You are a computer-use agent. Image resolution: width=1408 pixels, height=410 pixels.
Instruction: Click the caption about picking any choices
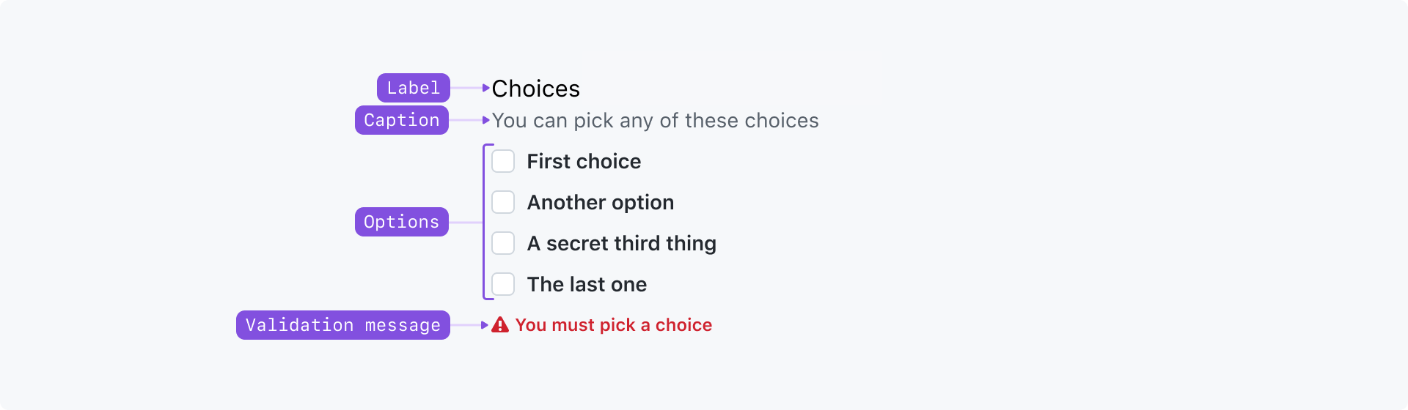[x=655, y=121]
